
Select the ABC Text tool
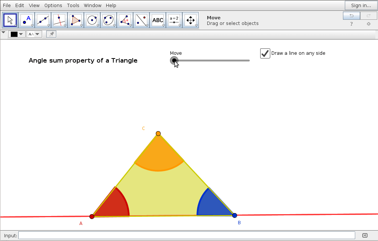[x=158, y=20]
